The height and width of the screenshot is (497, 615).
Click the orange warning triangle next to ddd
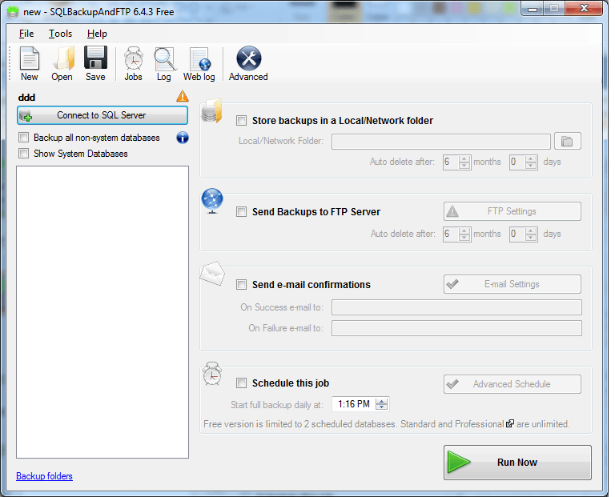[183, 96]
